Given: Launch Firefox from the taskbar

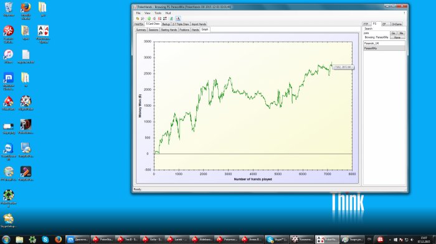Looking at the screenshot, I should click(58, 239).
